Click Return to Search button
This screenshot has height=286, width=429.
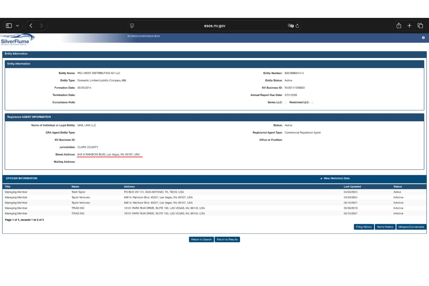[201, 240]
